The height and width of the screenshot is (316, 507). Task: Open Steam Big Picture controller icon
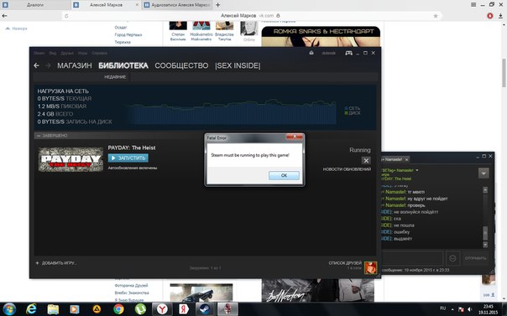click(x=348, y=53)
